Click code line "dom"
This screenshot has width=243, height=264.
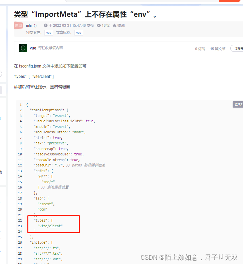point(42,209)
